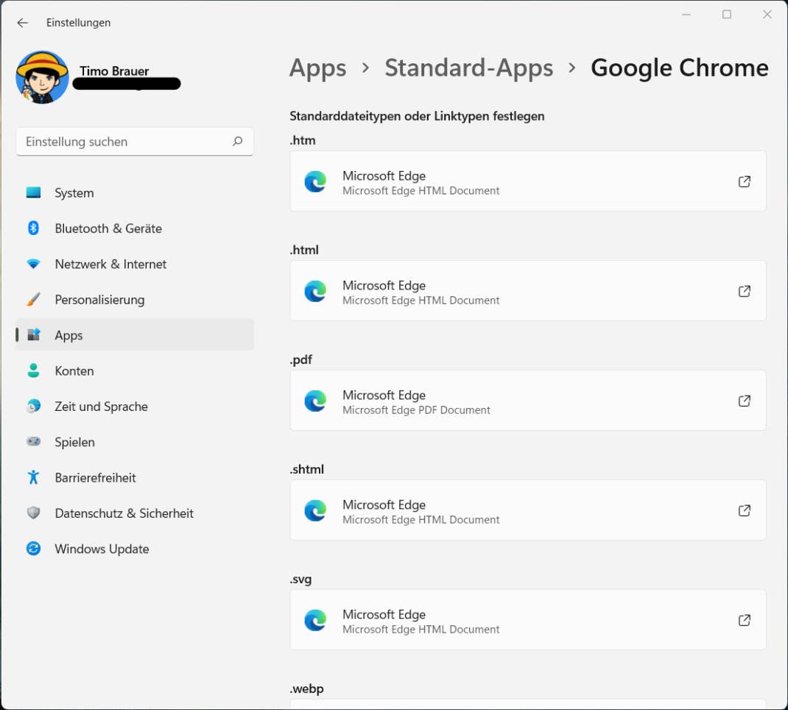
Task: Select Netzwerk & Internet in sidebar
Action: 110,264
